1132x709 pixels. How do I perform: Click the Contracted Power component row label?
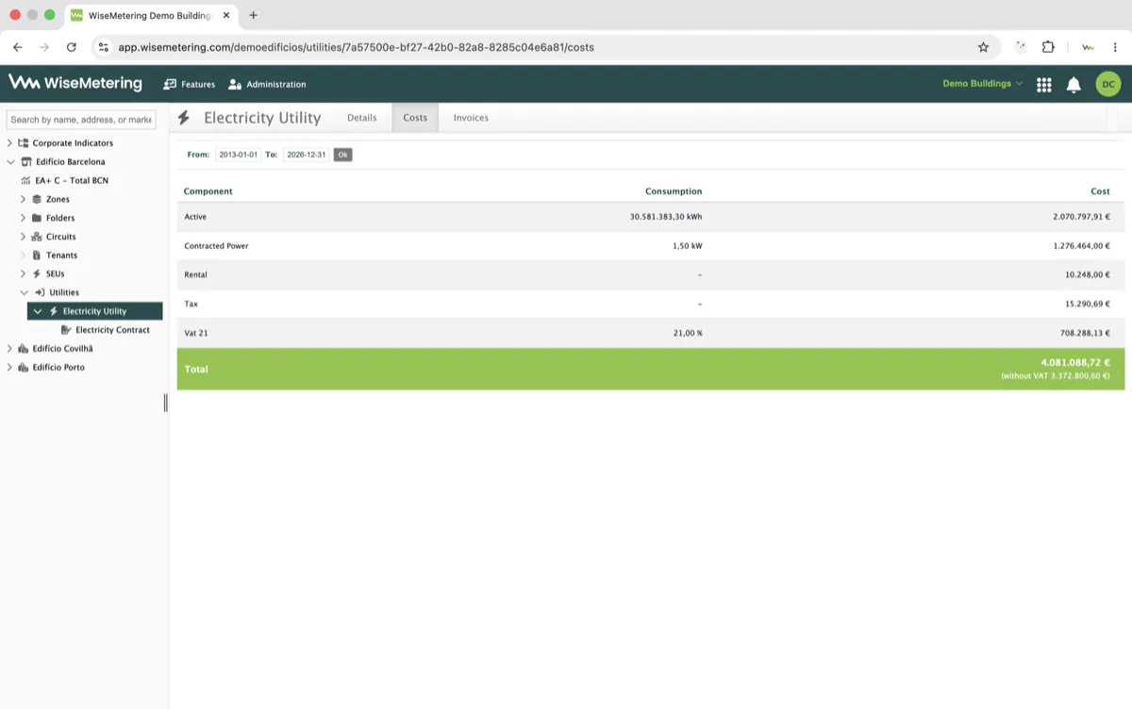[x=216, y=246]
